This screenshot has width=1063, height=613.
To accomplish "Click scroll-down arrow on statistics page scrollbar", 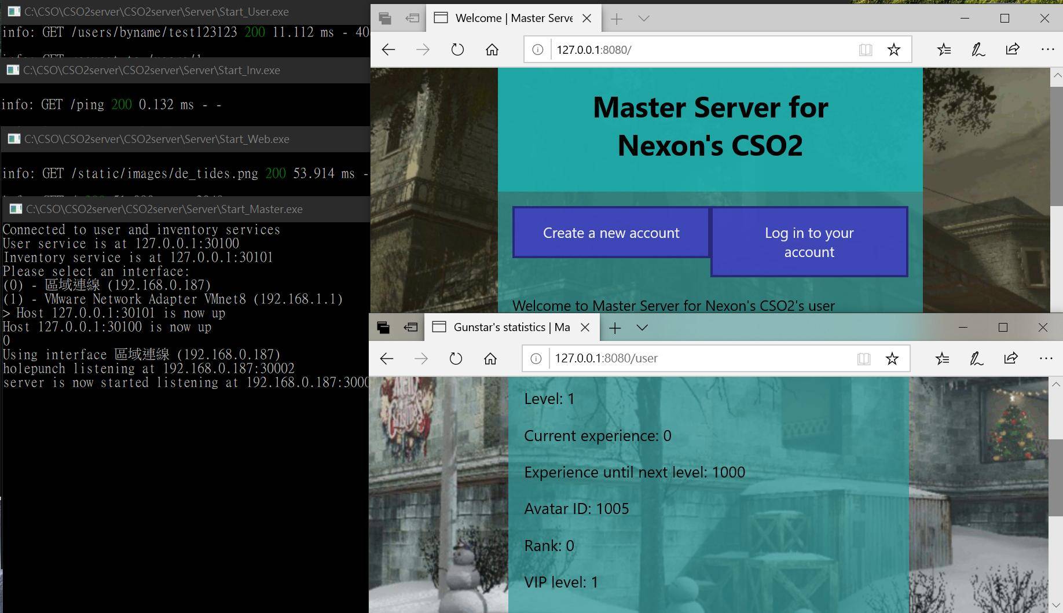I will coord(1055,605).
